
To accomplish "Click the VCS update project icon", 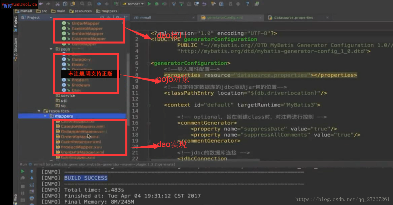I will [x=174, y=4].
